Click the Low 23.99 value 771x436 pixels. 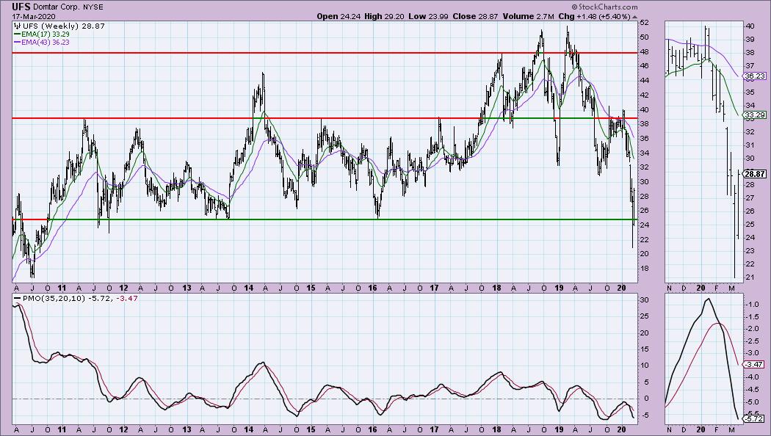428,16
